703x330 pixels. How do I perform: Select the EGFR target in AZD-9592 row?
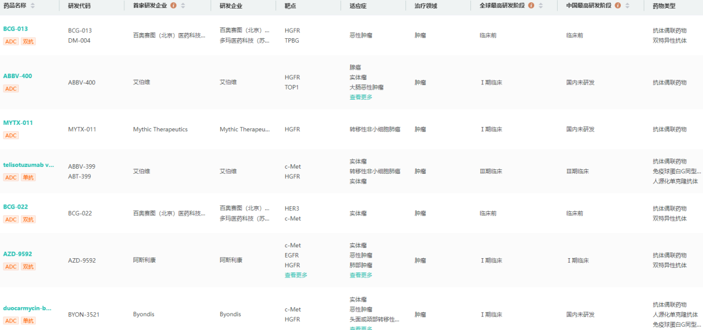[292, 255]
